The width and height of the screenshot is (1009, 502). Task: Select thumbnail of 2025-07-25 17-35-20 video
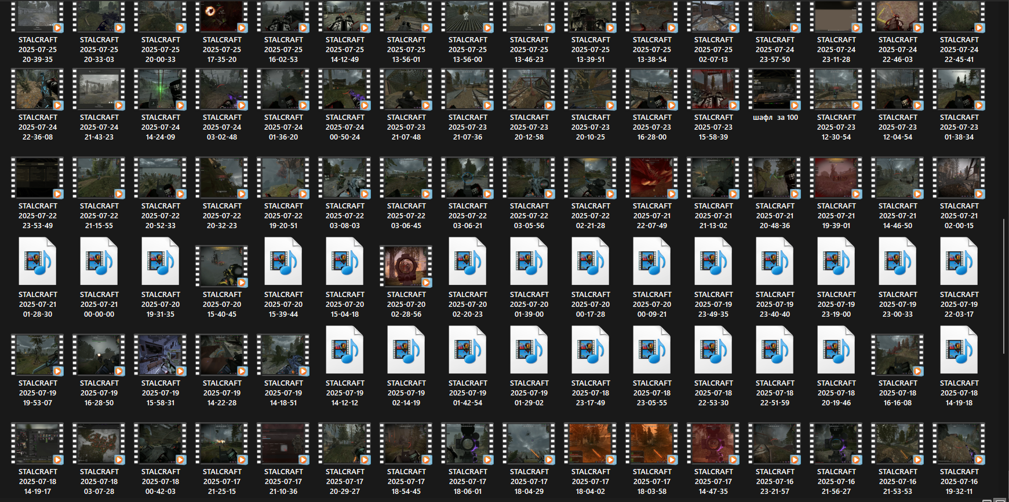click(x=222, y=16)
